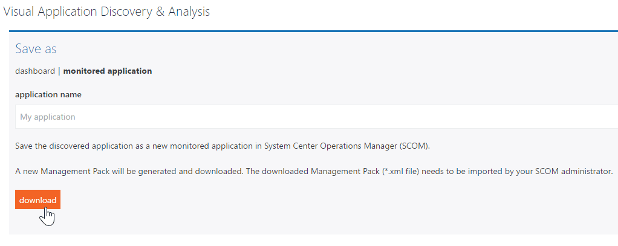Click the orange download button
The width and height of the screenshot is (618, 246).
pyautogui.click(x=38, y=200)
